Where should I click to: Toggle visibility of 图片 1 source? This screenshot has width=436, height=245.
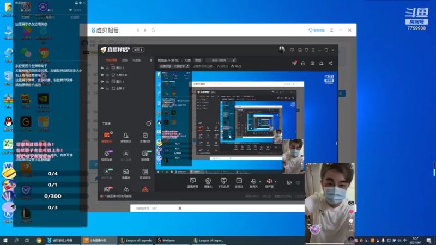102,81
